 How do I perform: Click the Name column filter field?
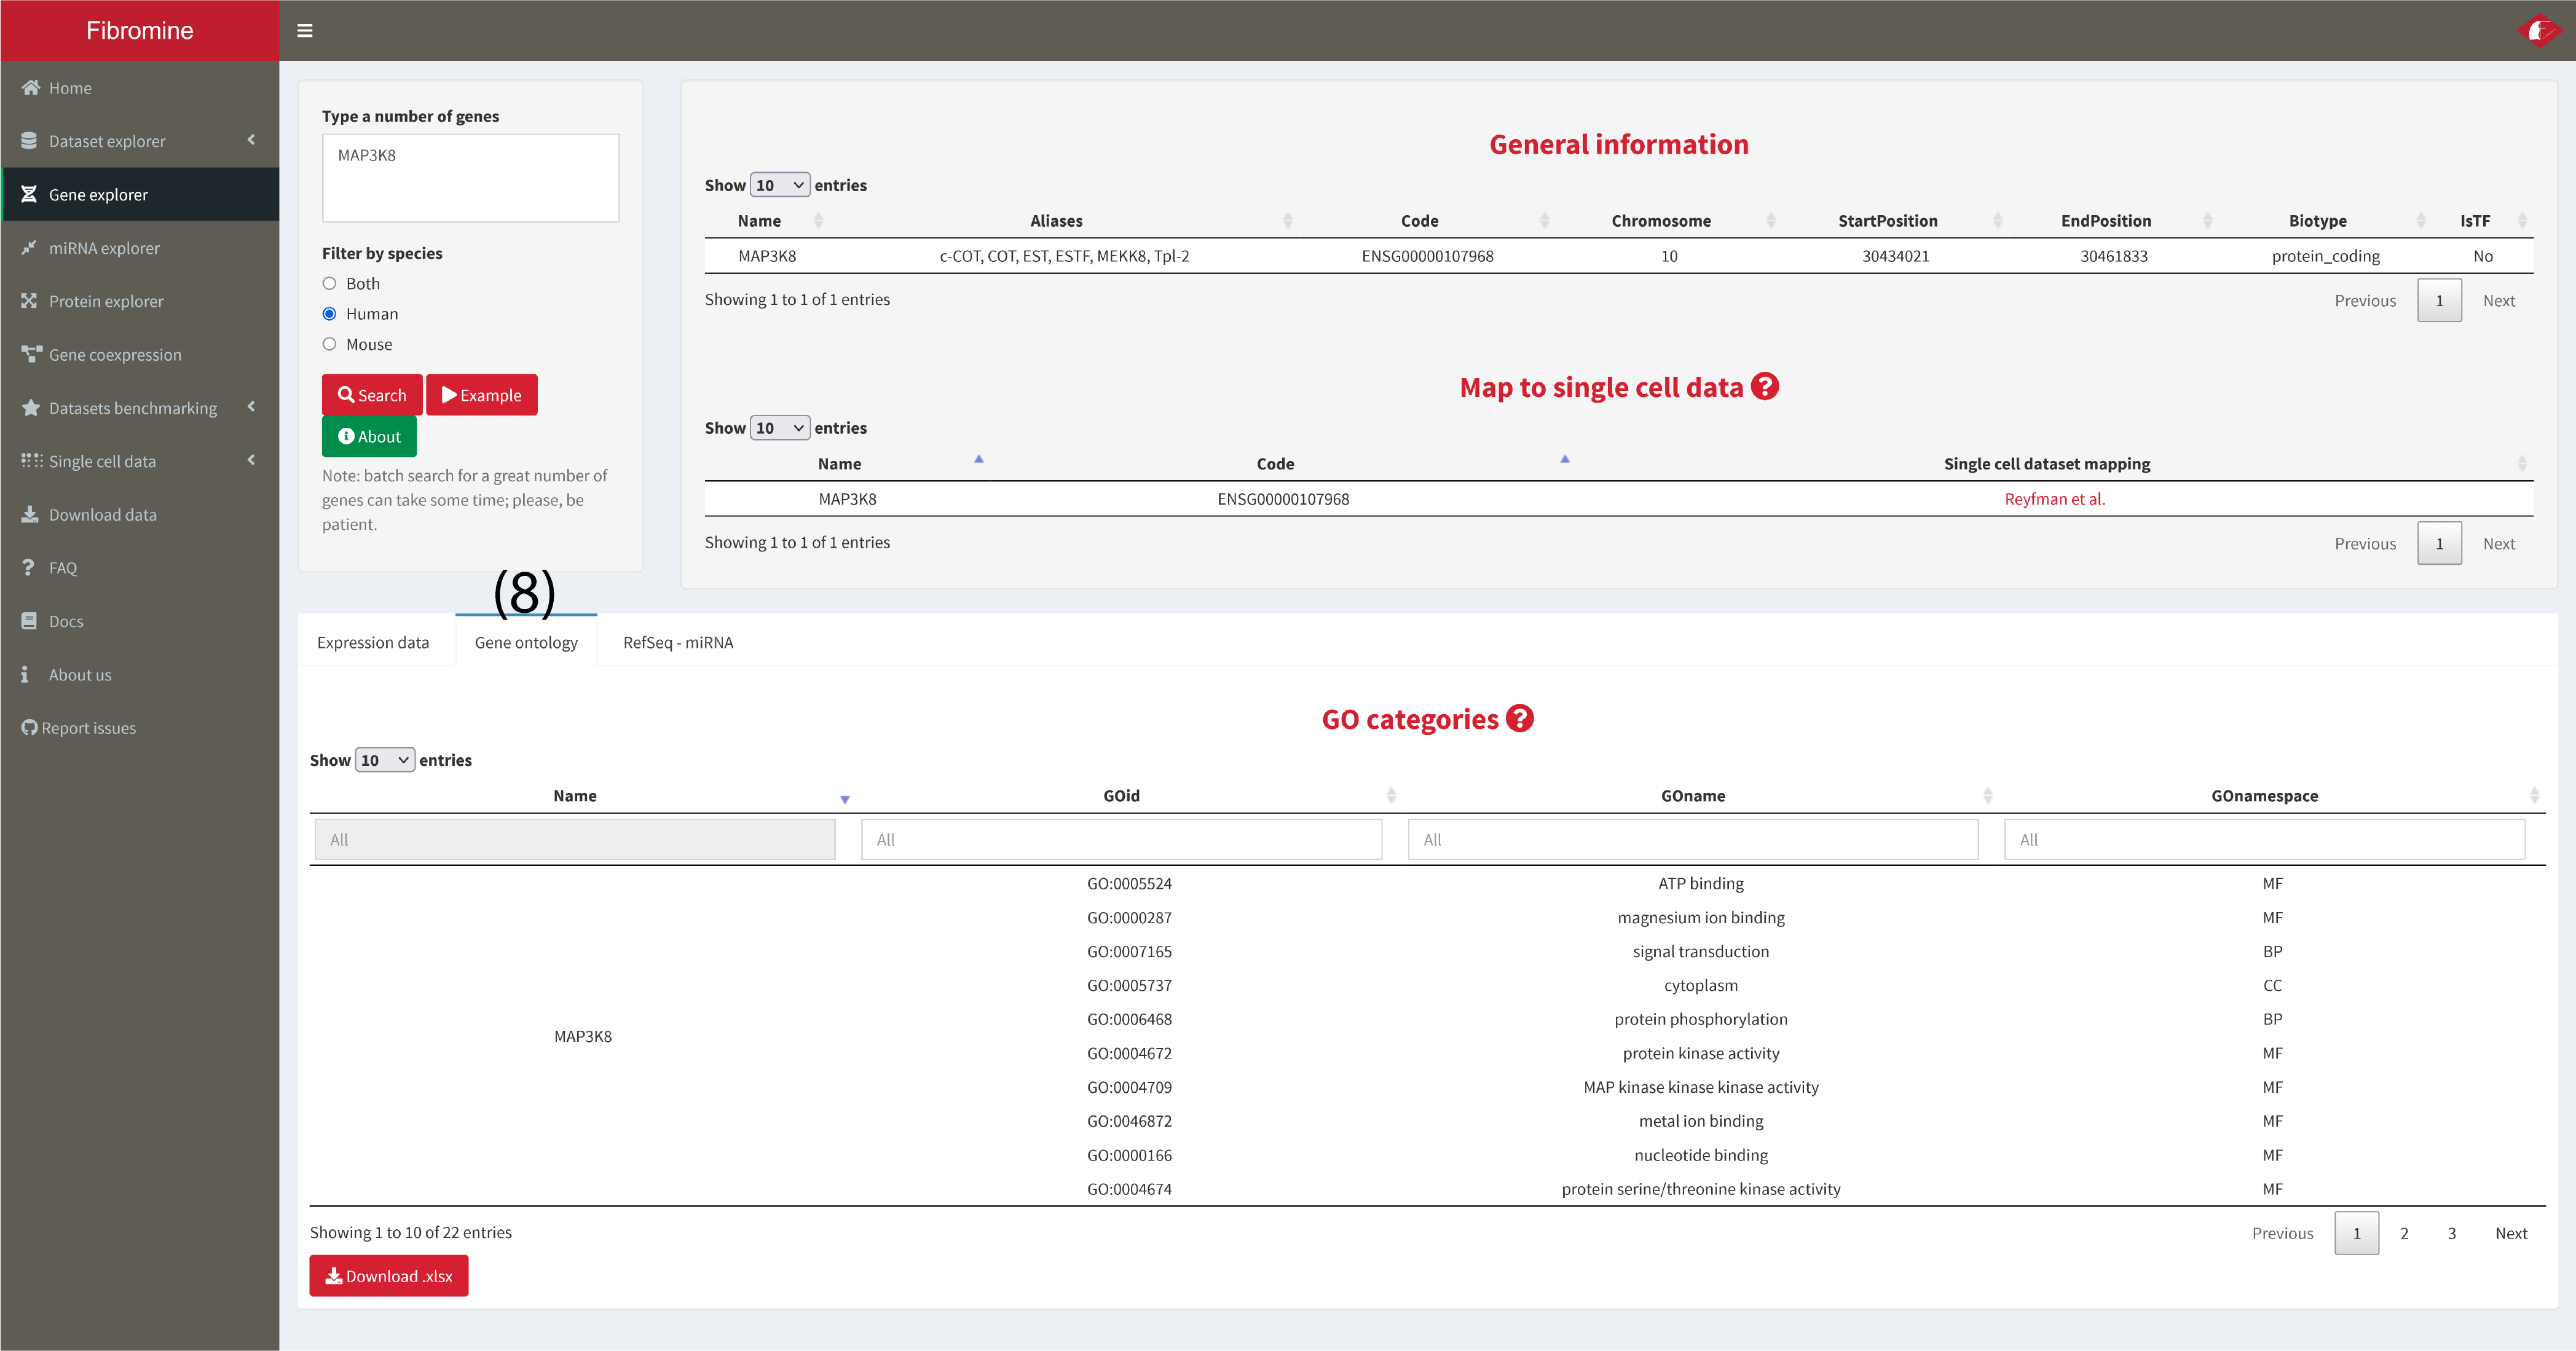coord(575,839)
